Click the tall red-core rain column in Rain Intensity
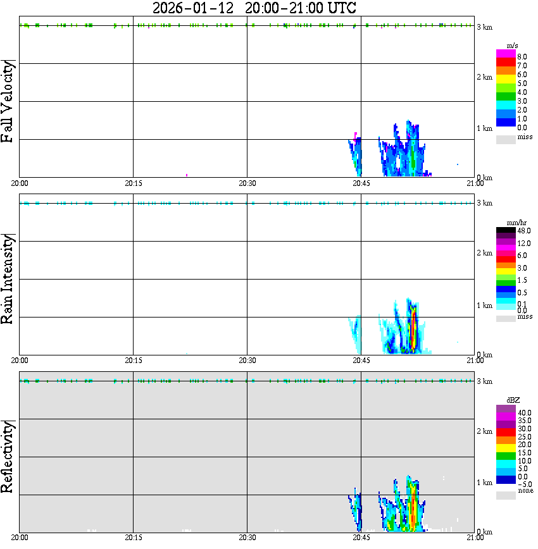This screenshot has width=538, height=549. (414, 329)
